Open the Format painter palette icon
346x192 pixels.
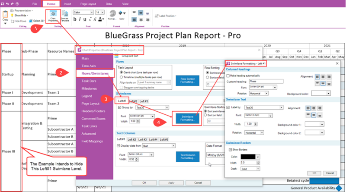point(112,14)
